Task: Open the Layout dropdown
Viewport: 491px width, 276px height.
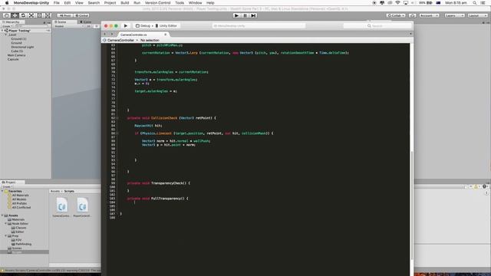Action: (x=477, y=15)
